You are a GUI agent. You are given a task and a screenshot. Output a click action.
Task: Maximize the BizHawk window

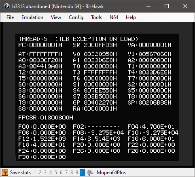pos(167,6)
